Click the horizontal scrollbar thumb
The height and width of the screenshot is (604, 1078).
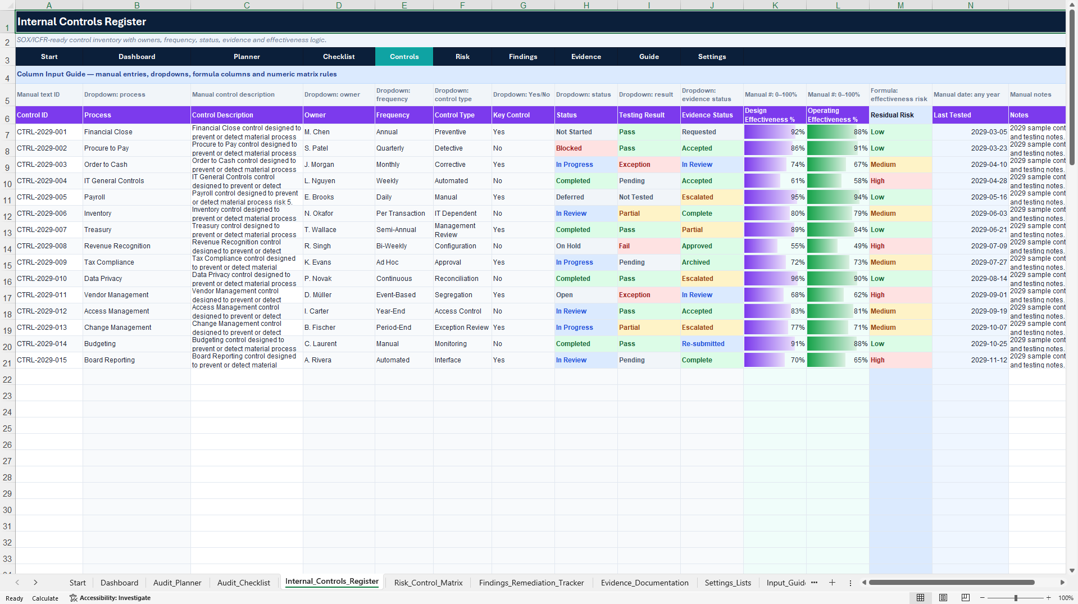click(952, 583)
